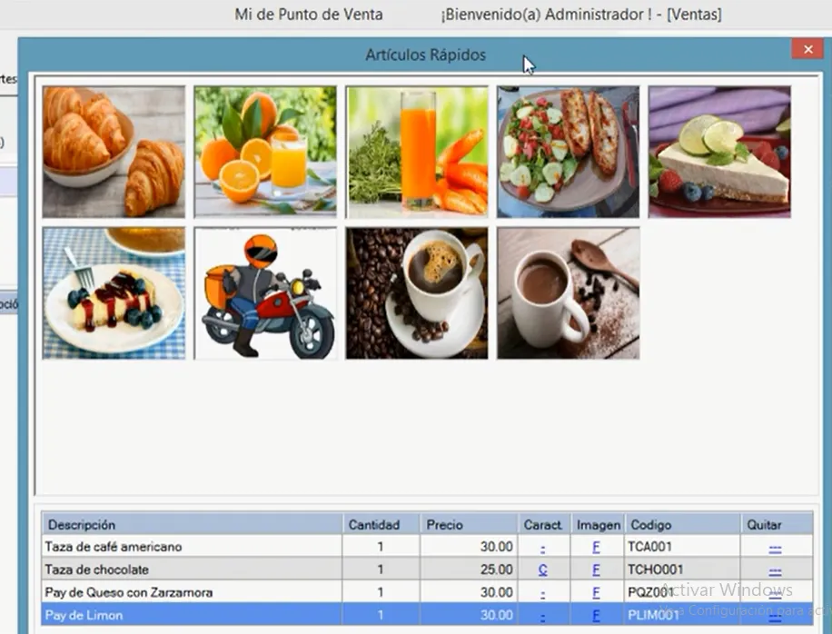
Task: Select the americano coffee cup image
Action: (417, 292)
